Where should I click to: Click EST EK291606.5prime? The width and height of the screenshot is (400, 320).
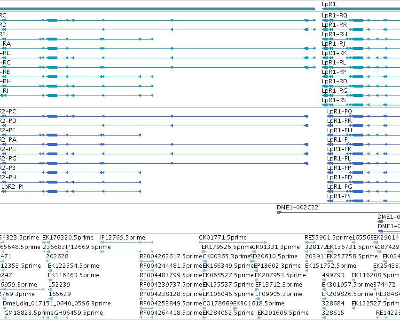click(x=283, y=313)
